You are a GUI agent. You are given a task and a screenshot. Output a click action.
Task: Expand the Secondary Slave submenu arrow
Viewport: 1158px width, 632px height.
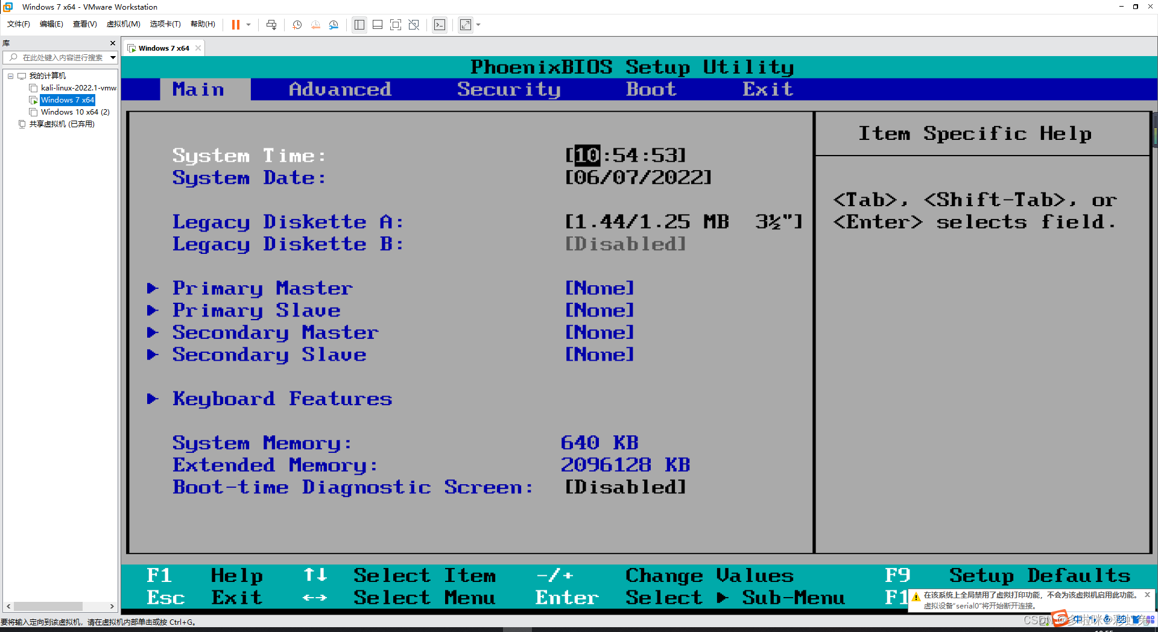[153, 355]
